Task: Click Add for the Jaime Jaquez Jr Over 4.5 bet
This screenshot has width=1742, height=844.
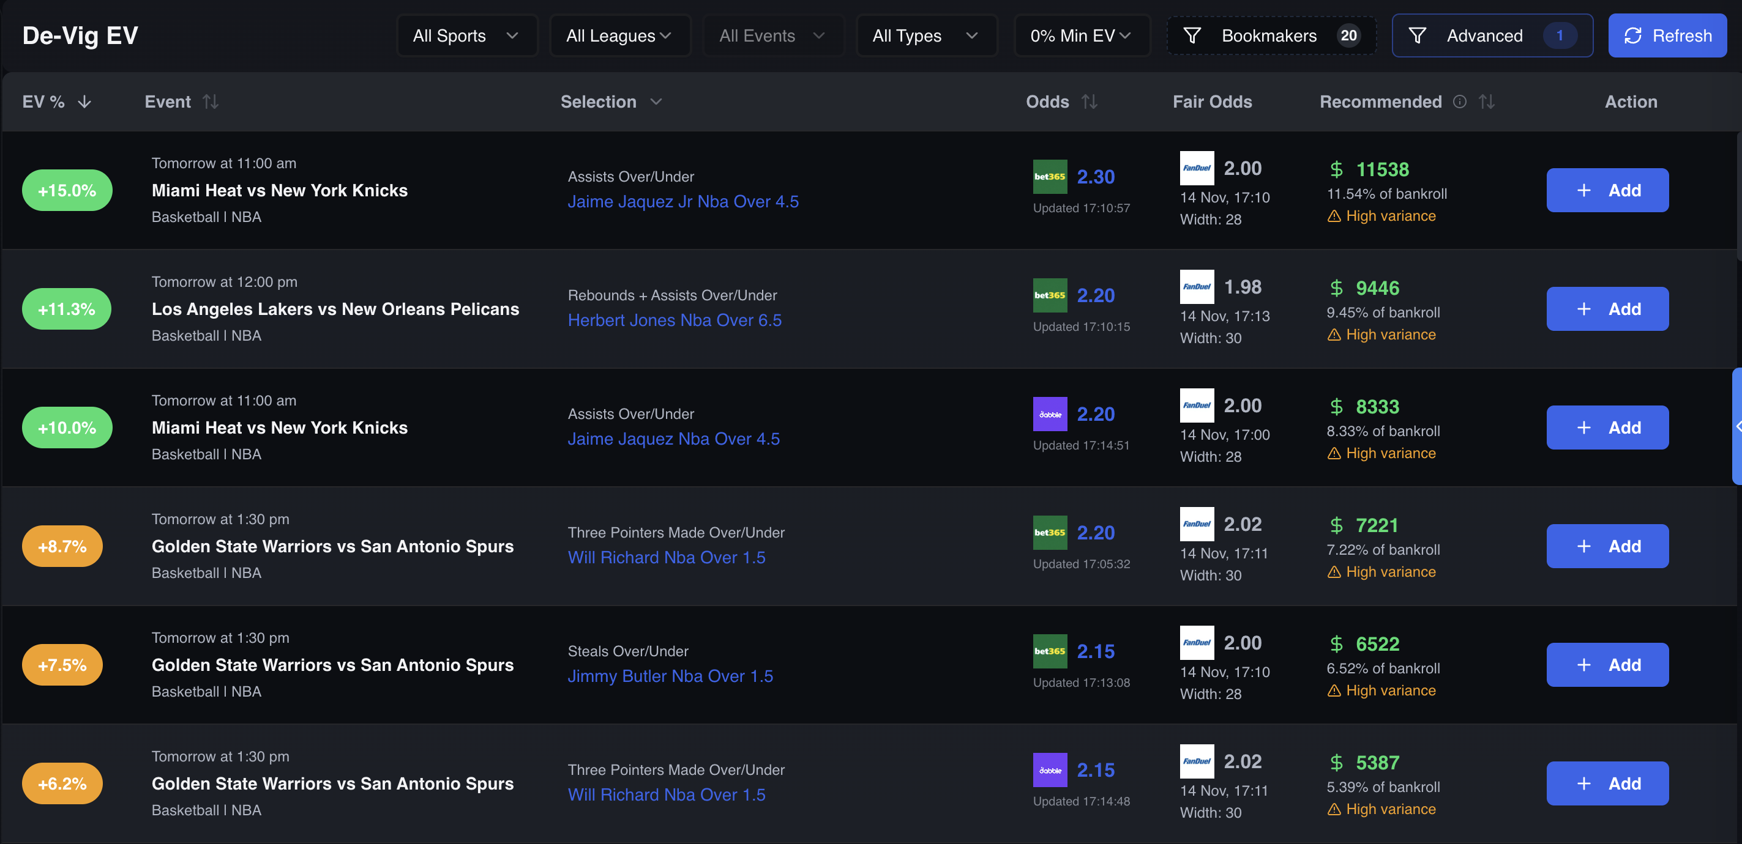Action: 1607,190
